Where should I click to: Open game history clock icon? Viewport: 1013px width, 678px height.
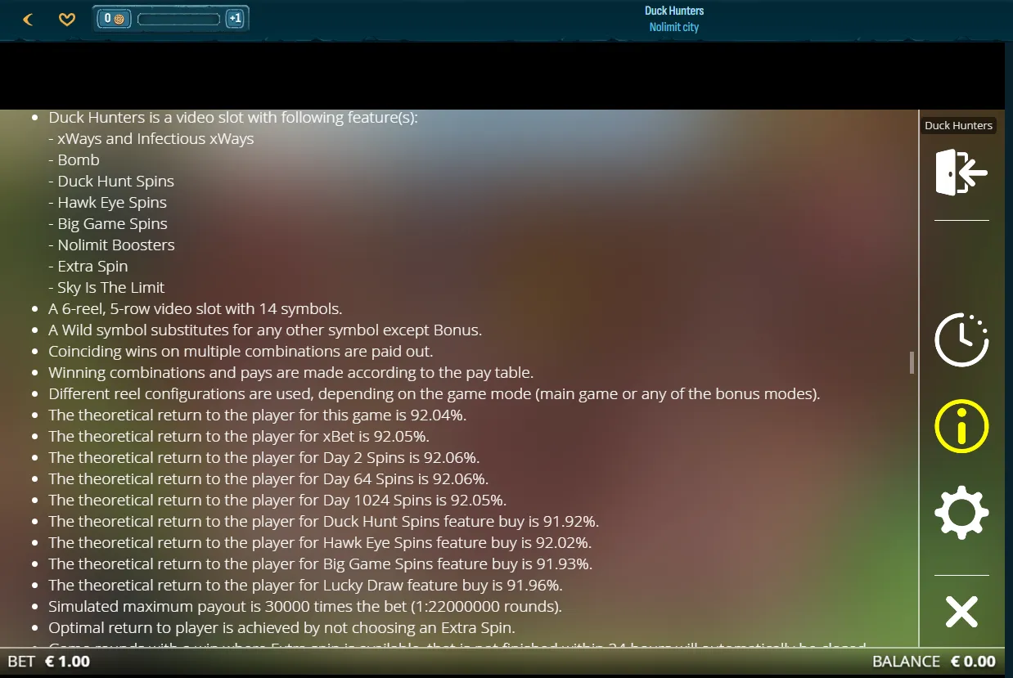tap(961, 339)
